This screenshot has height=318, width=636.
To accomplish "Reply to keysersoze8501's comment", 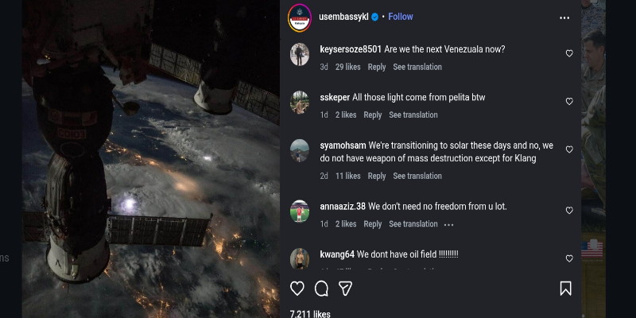I will 377,67.
